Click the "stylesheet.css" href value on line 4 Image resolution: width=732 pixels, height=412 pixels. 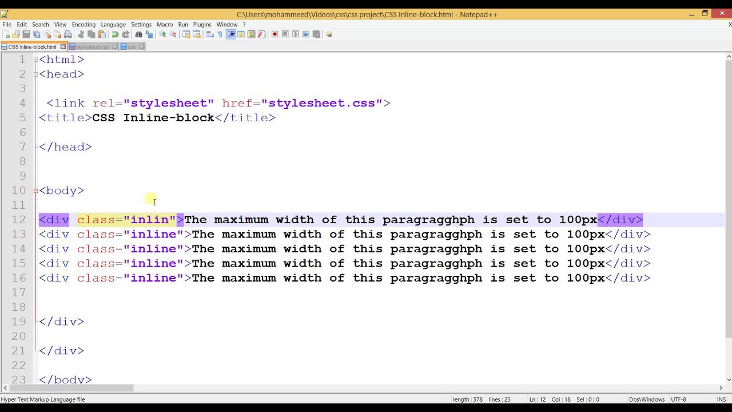(321, 103)
